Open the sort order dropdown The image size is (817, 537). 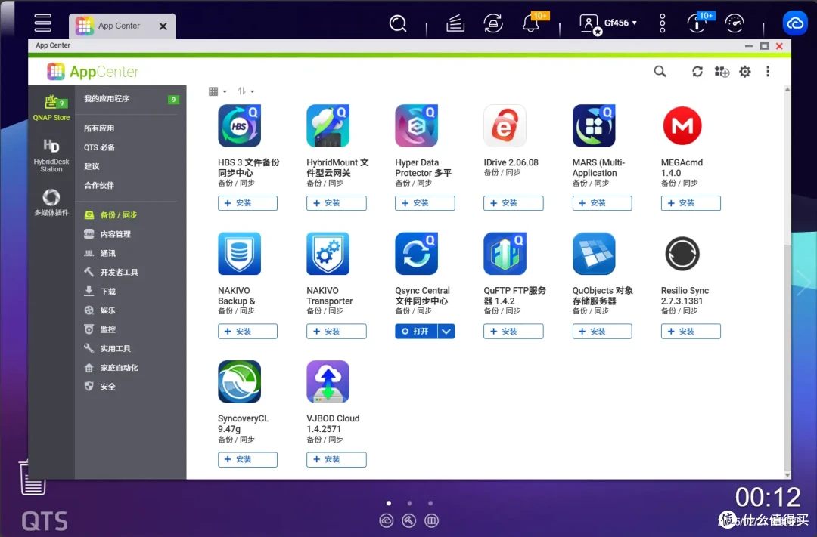[x=245, y=91]
